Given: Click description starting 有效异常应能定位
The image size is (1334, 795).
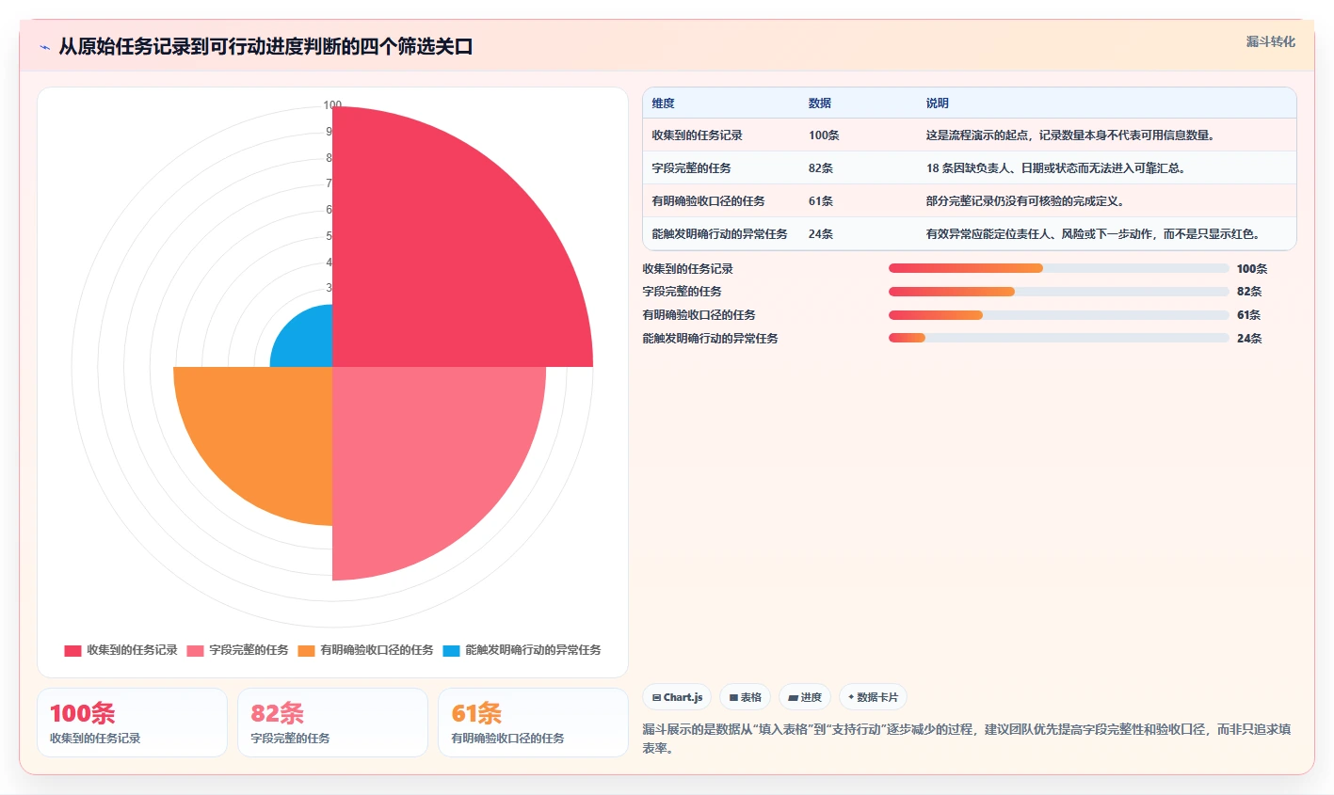Looking at the screenshot, I should coord(1095,234).
